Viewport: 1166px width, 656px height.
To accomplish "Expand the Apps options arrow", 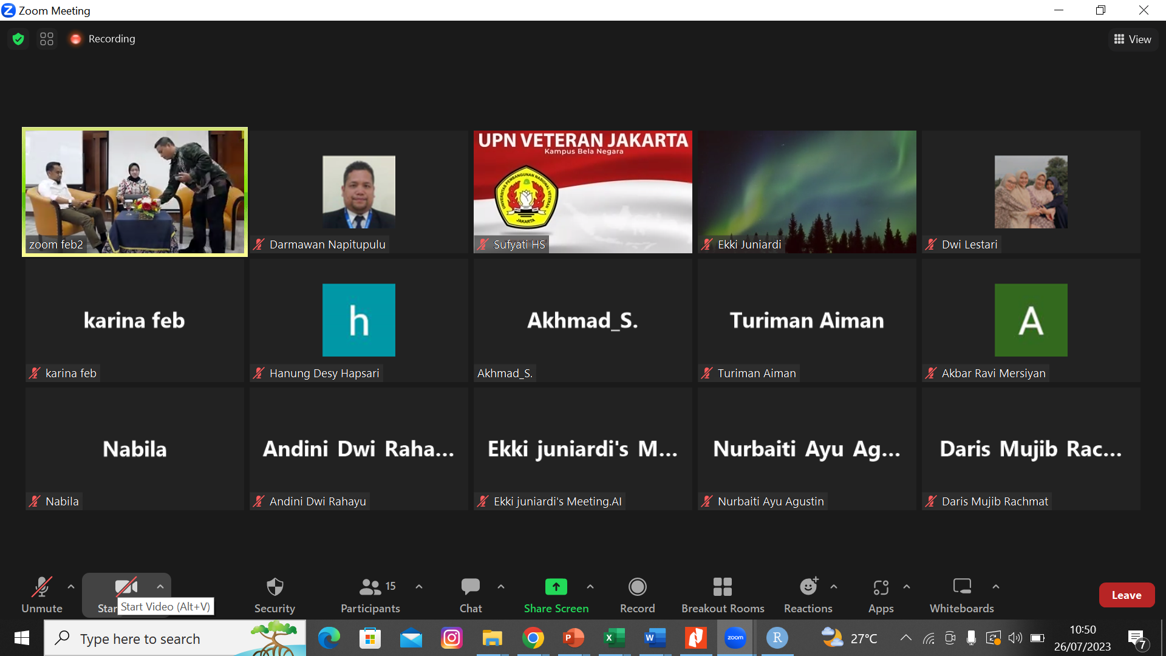I will (x=907, y=587).
